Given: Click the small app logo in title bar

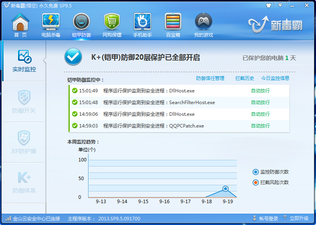Looking at the screenshot, I should (7, 5).
